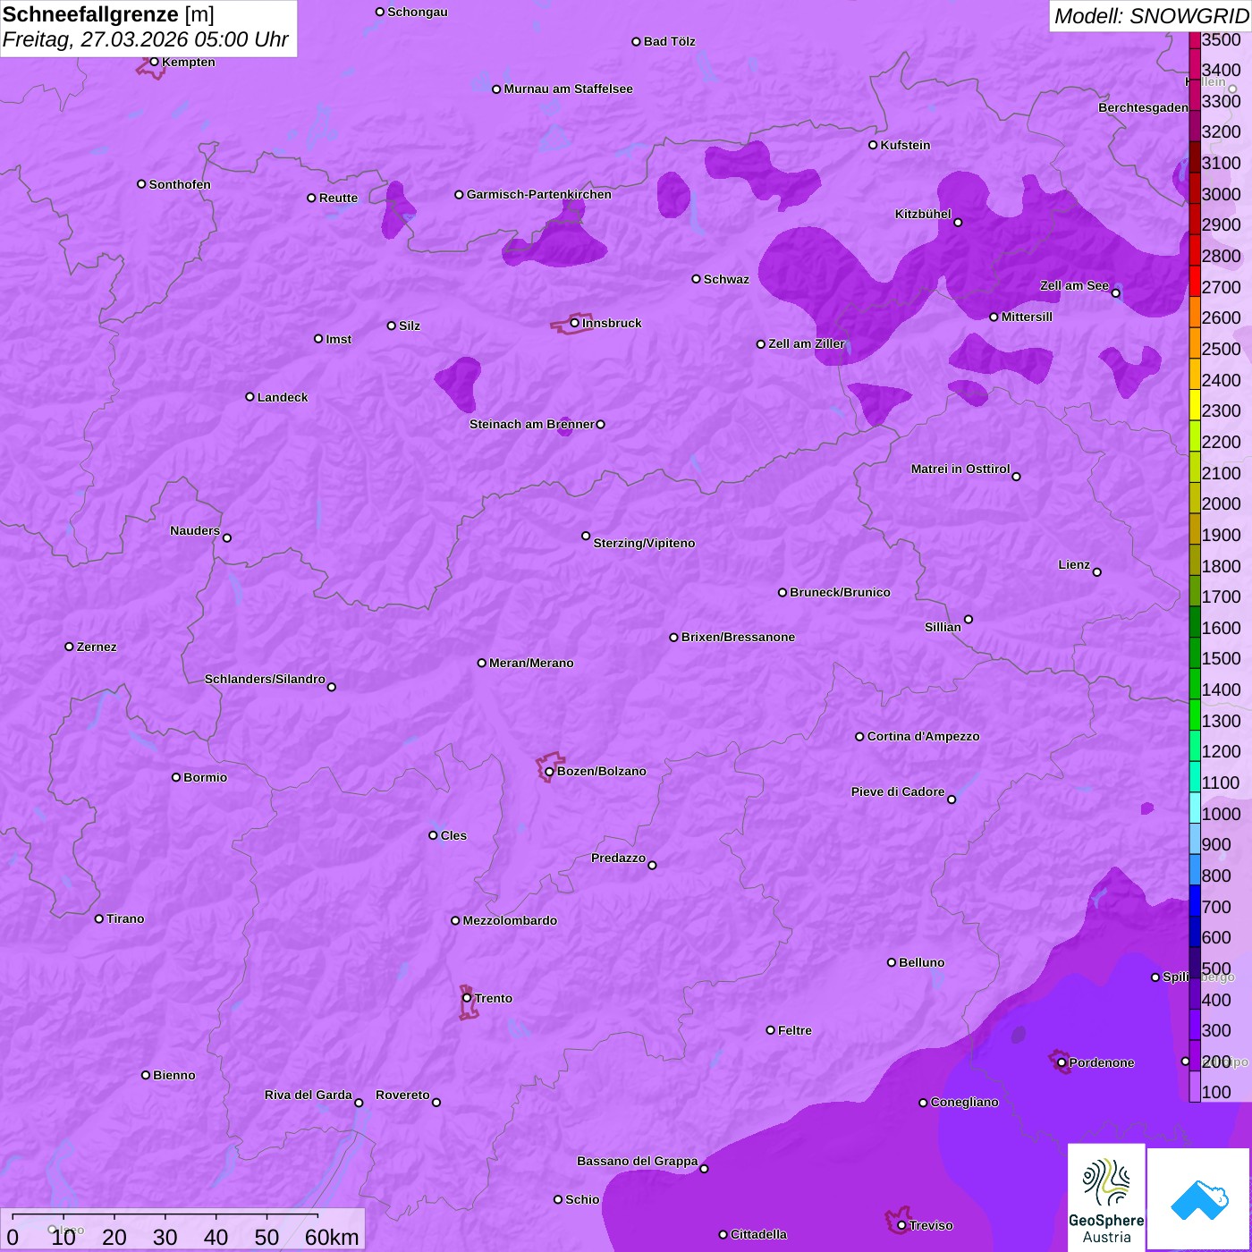Click the "Schneefallgrenze [m]" title
Viewport: 1252px width, 1252px height.
pyautogui.click(x=109, y=15)
